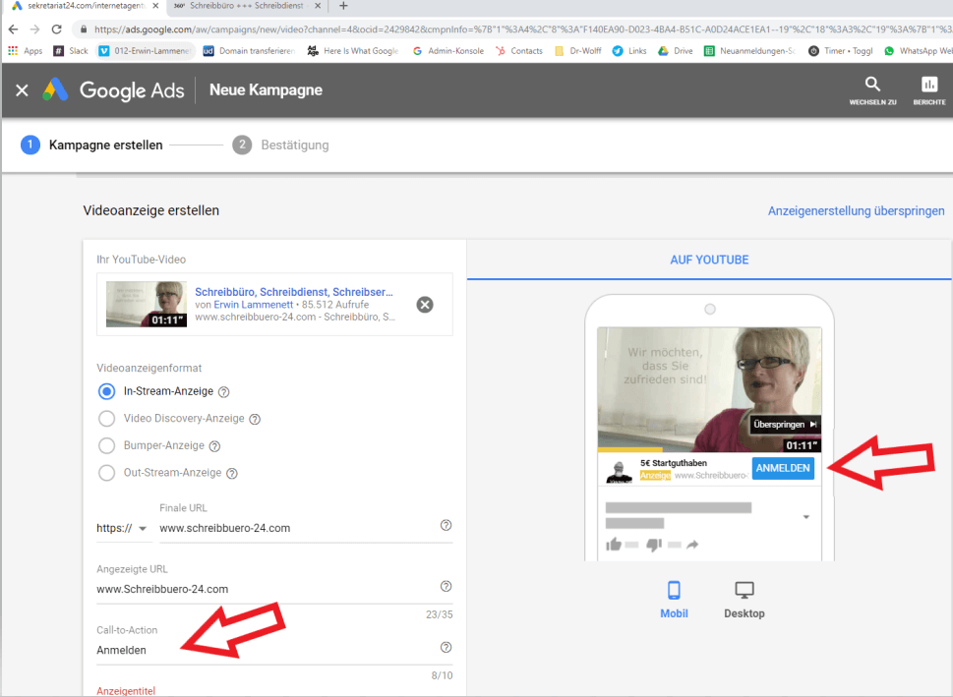Screen dimensions: 953x697
Task: Show help for Video Discovery-Anzeige
Action: pos(255,420)
